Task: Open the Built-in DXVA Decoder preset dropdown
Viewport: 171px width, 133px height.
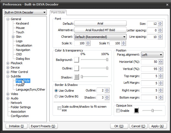Action: tap(25, 12)
